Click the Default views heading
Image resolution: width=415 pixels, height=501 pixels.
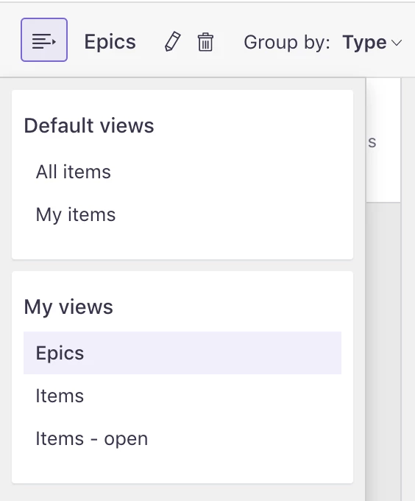[x=89, y=125]
